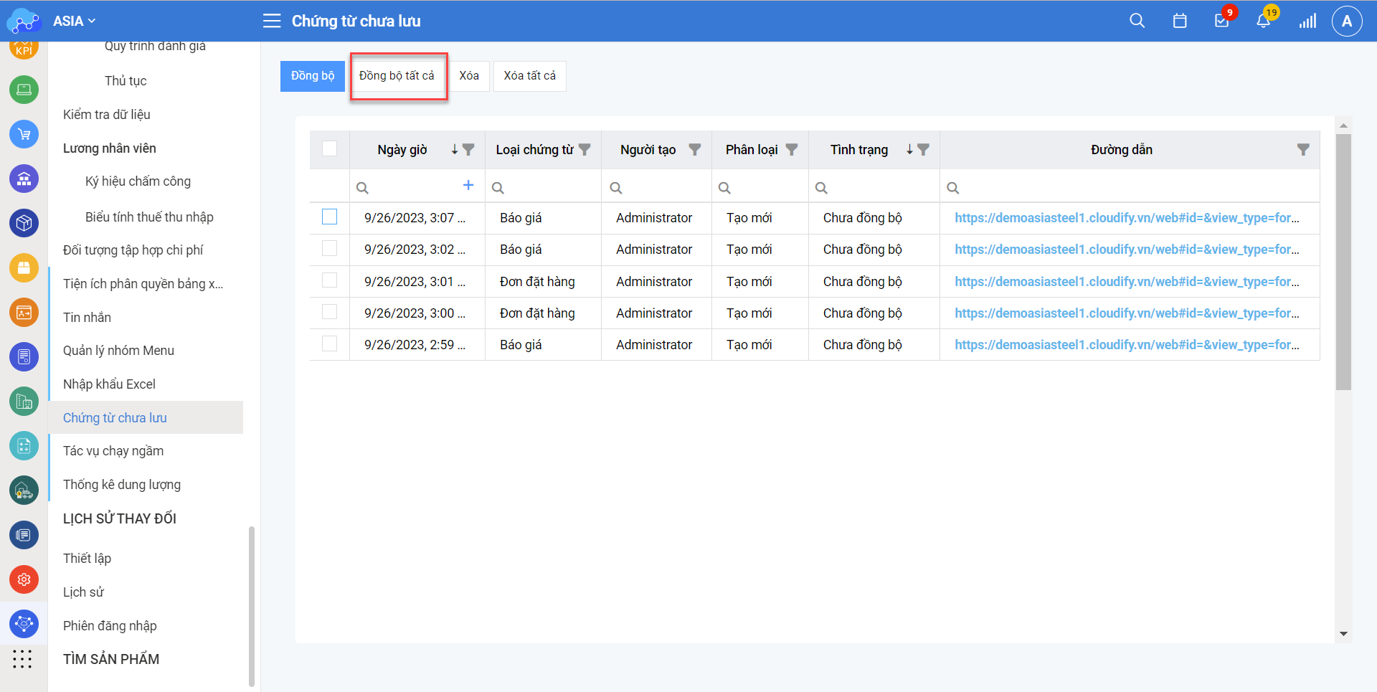Filter the Loại chứng từ column via funnel icon
This screenshot has width=1377, height=692.
coord(585,150)
